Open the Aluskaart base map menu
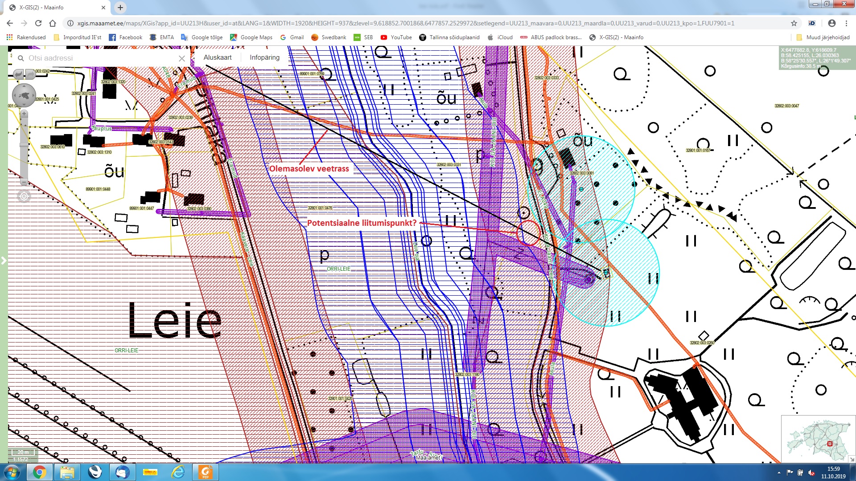 click(x=218, y=57)
